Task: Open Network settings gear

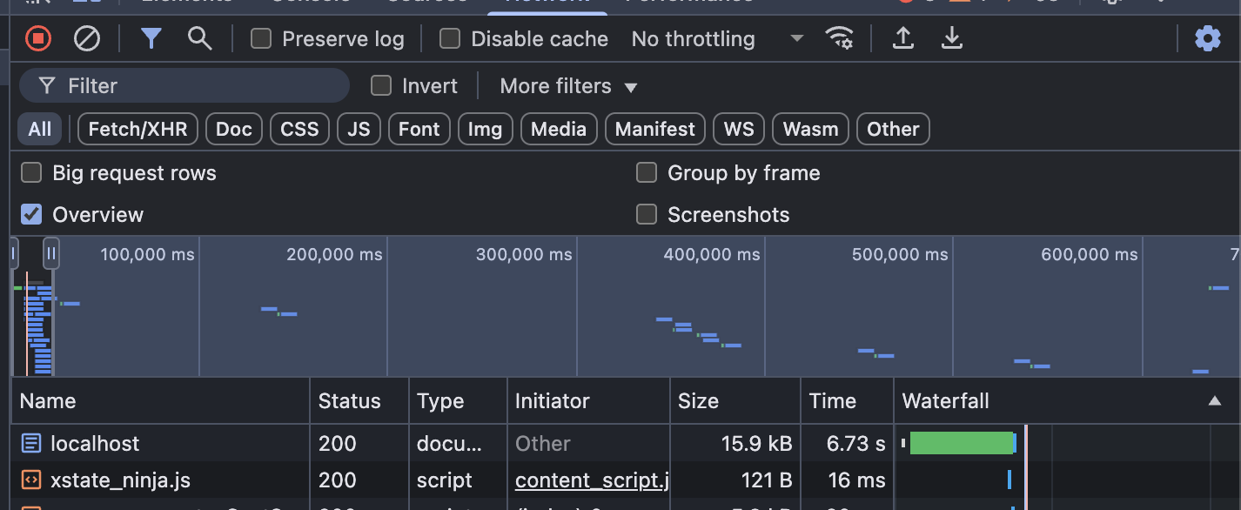Action: (1208, 38)
